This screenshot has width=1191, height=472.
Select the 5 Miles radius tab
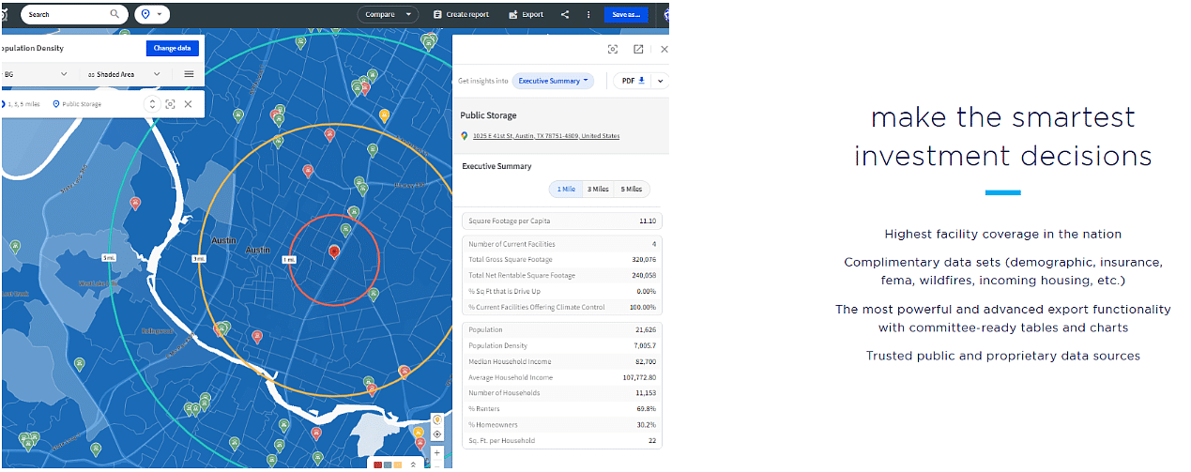coord(632,189)
